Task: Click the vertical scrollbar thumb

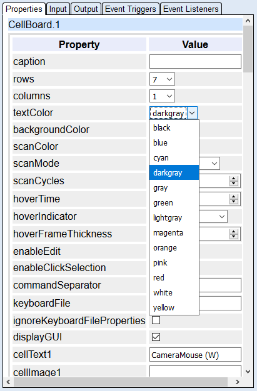Action: (248, 49)
